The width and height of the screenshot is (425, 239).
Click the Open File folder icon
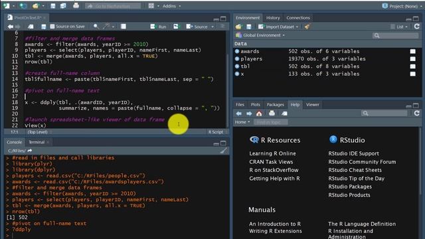[x=35, y=6]
